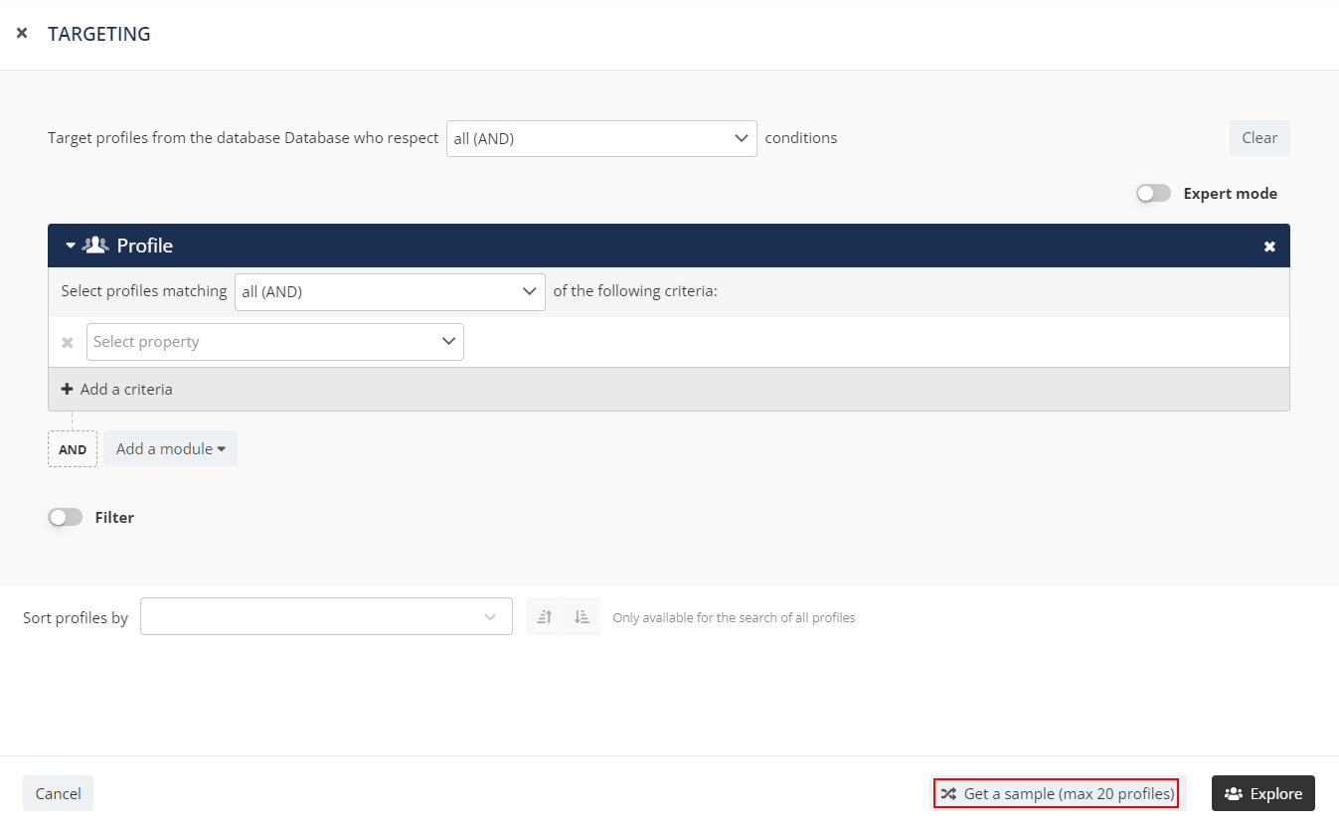Click the shuffle icon on Get a sample
The width and height of the screenshot is (1339, 828).
(948, 793)
